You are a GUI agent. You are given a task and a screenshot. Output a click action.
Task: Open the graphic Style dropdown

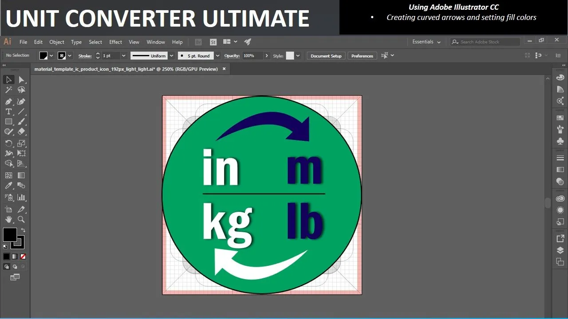pyautogui.click(x=298, y=56)
